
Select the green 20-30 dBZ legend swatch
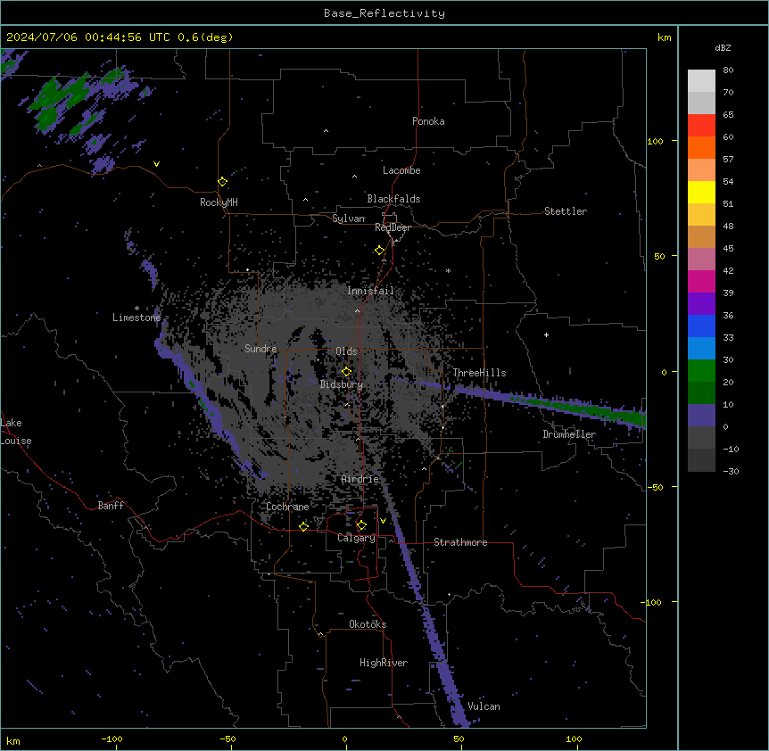701,371
